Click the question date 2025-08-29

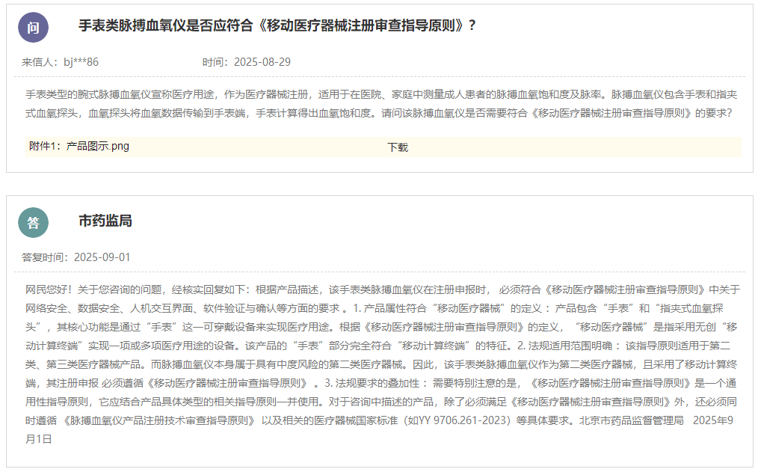262,62
